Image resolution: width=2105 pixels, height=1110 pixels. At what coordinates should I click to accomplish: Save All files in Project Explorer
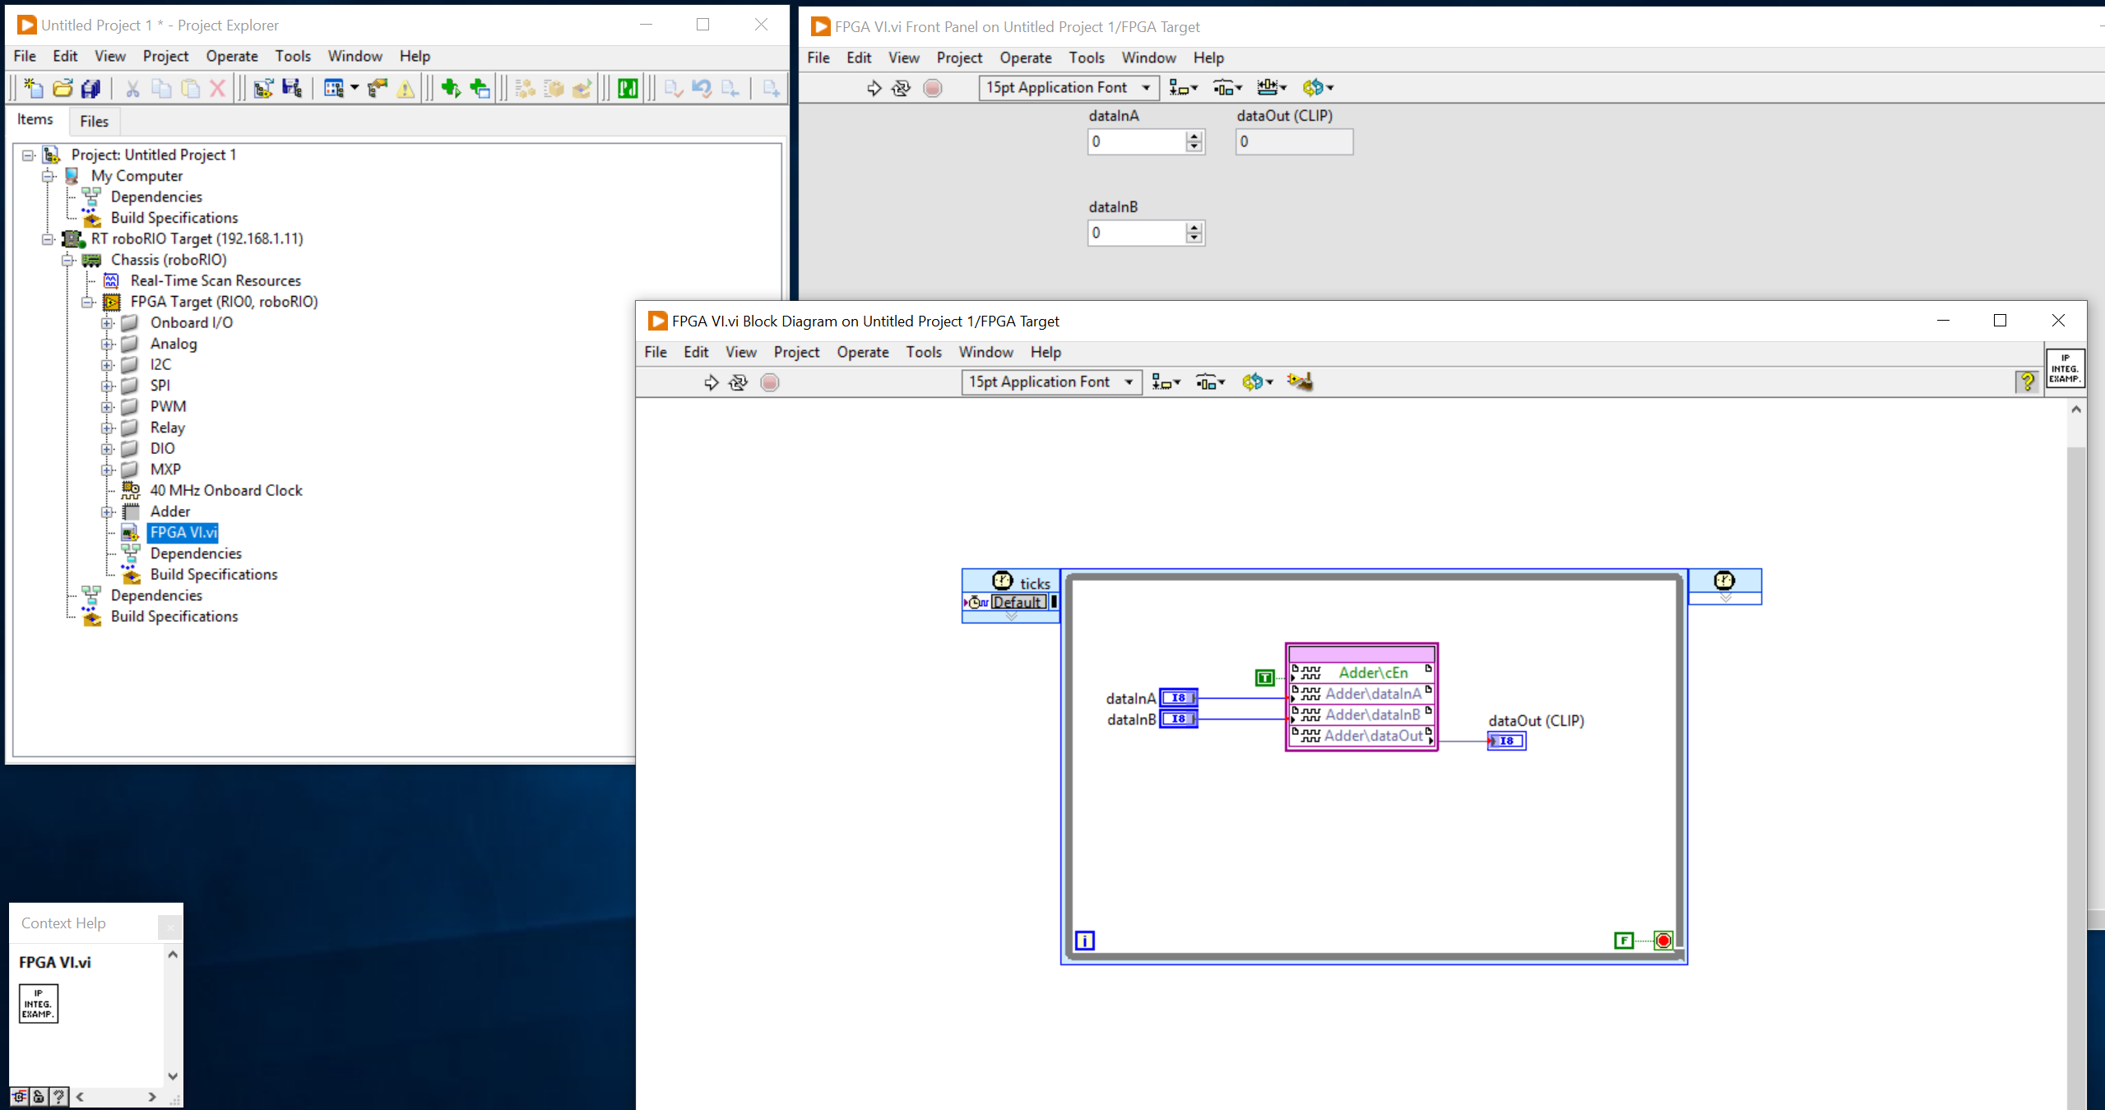91,88
